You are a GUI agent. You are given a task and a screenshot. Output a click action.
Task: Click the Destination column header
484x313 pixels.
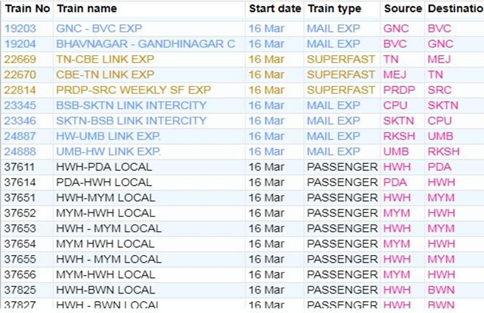[x=455, y=9]
